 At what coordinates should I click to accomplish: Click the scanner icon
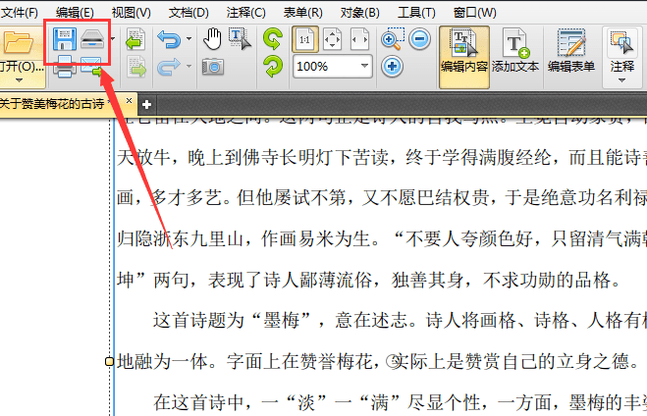92,39
